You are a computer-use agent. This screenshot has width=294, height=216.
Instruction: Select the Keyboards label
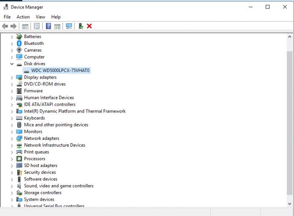(35, 118)
